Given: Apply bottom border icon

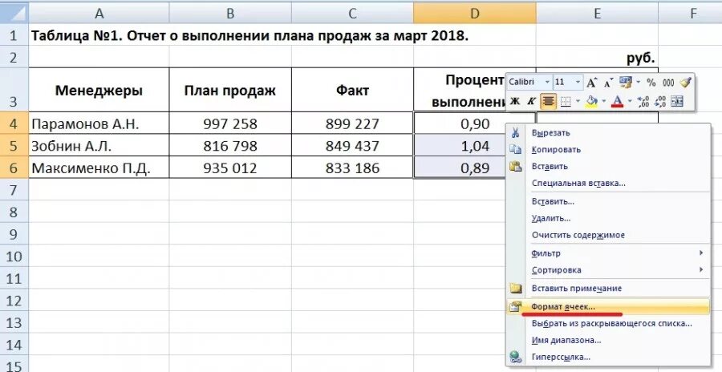Looking at the screenshot, I should coord(566,101).
